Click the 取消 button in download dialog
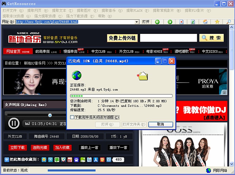 pos(161,124)
